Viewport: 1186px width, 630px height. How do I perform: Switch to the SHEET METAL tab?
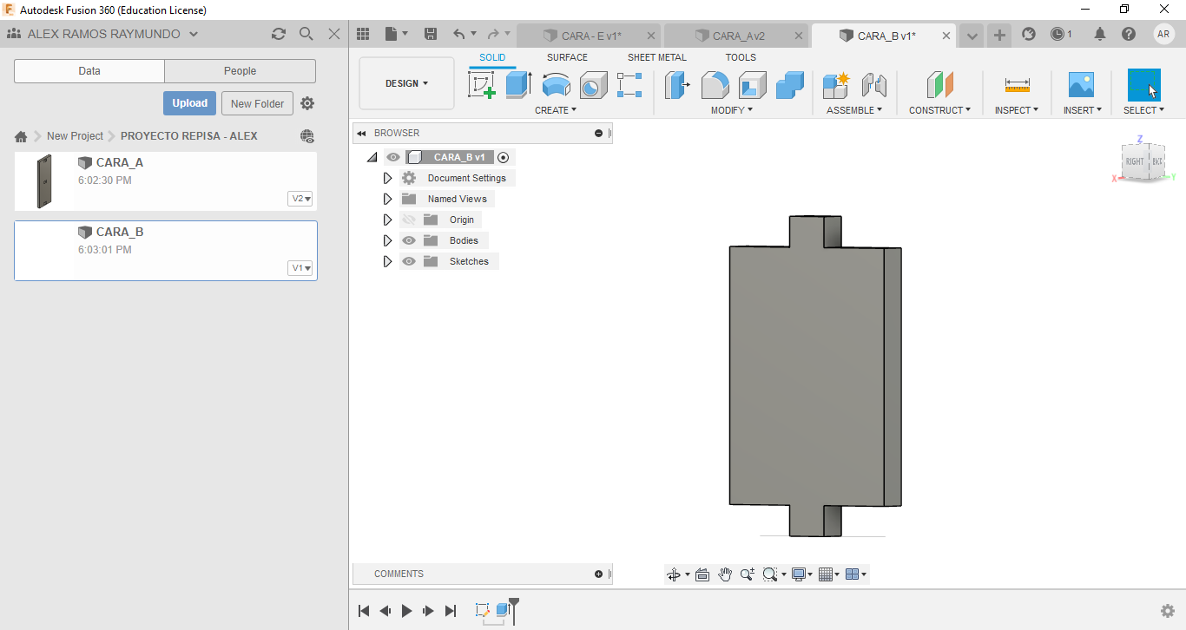point(656,57)
